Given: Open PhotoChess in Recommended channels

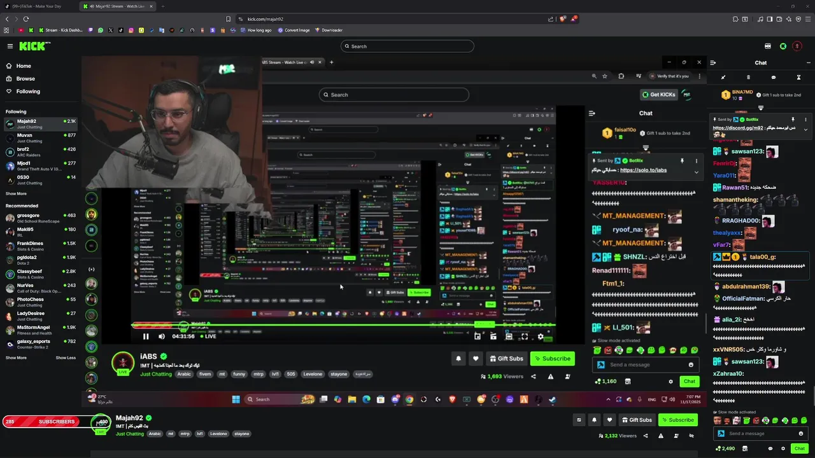Looking at the screenshot, I should click(41, 302).
